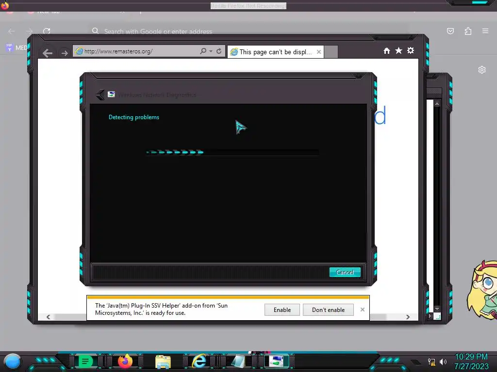Open a new tab in Internet Explorer
The height and width of the screenshot is (372, 497).
pyautogui.click(x=331, y=52)
